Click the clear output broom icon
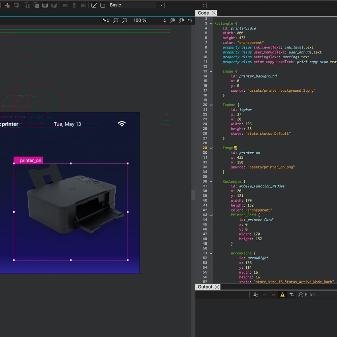337x337 pixels. [256, 295]
